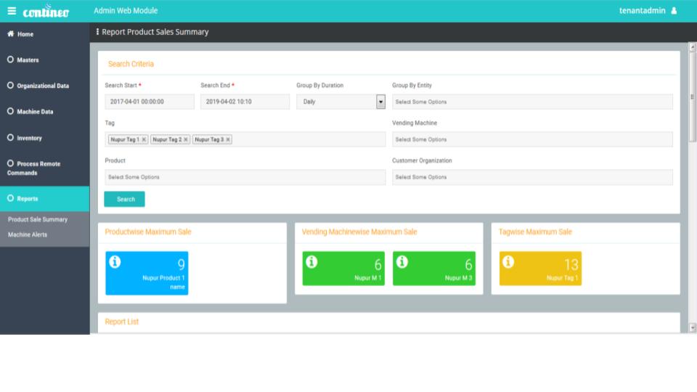697x392 pixels.
Task: Click the page scrollbar up arrow
Action: click(692, 46)
